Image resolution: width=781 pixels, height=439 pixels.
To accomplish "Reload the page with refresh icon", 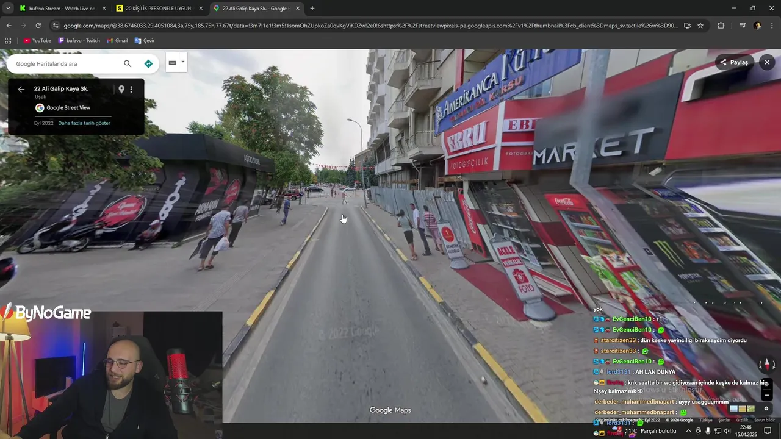I will (38, 26).
